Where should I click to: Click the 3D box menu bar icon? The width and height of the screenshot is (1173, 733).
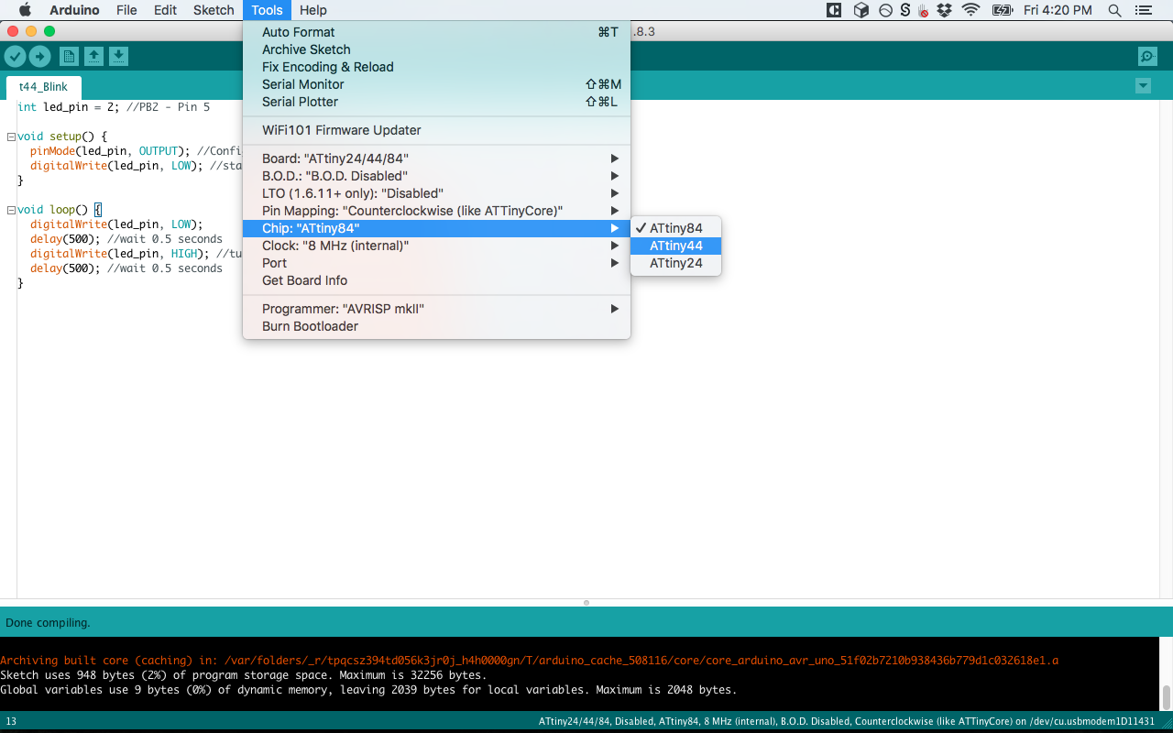coord(861,10)
